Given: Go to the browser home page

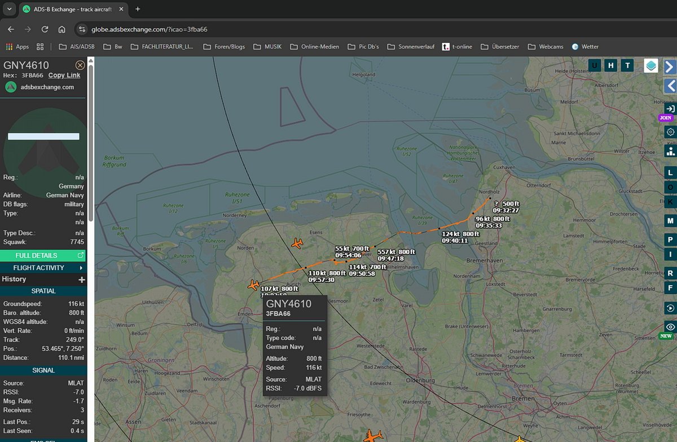Looking at the screenshot, I should click(x=62, y=29).
